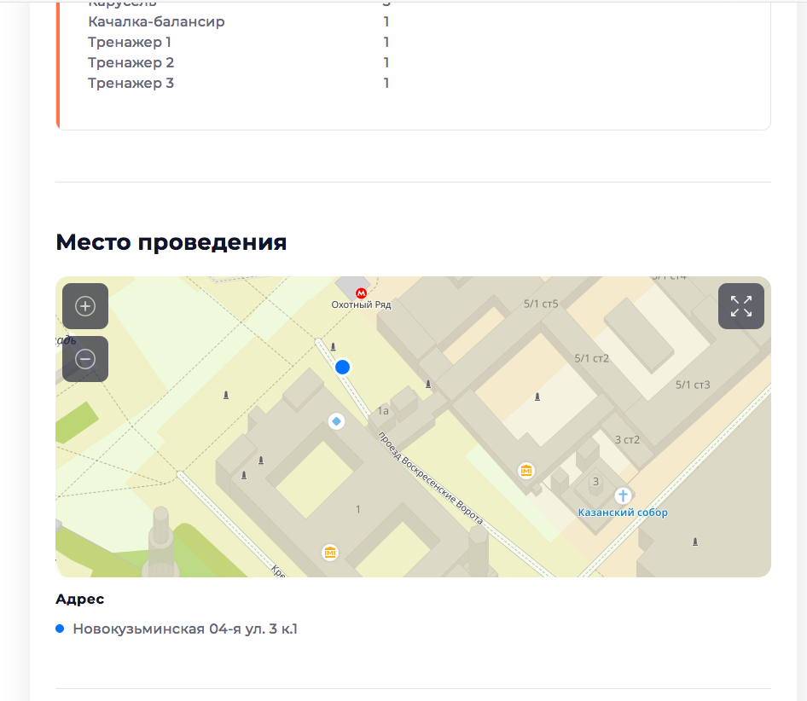
Task: Click the Место проведения heading
Action: click(171, 242)
